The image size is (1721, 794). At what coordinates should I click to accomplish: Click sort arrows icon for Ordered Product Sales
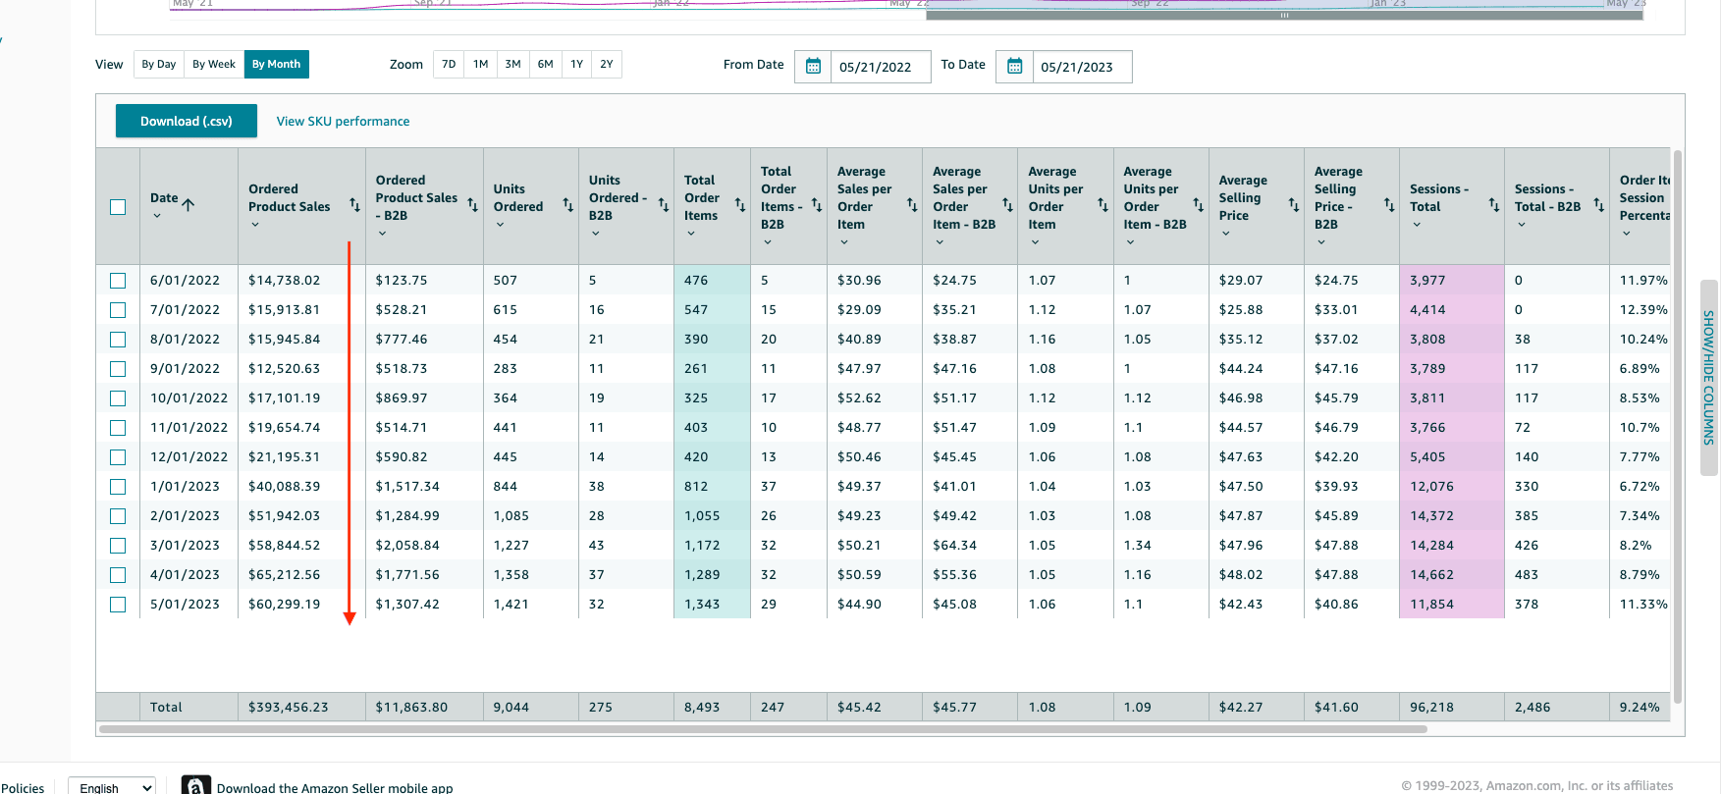tap(354, 205)
